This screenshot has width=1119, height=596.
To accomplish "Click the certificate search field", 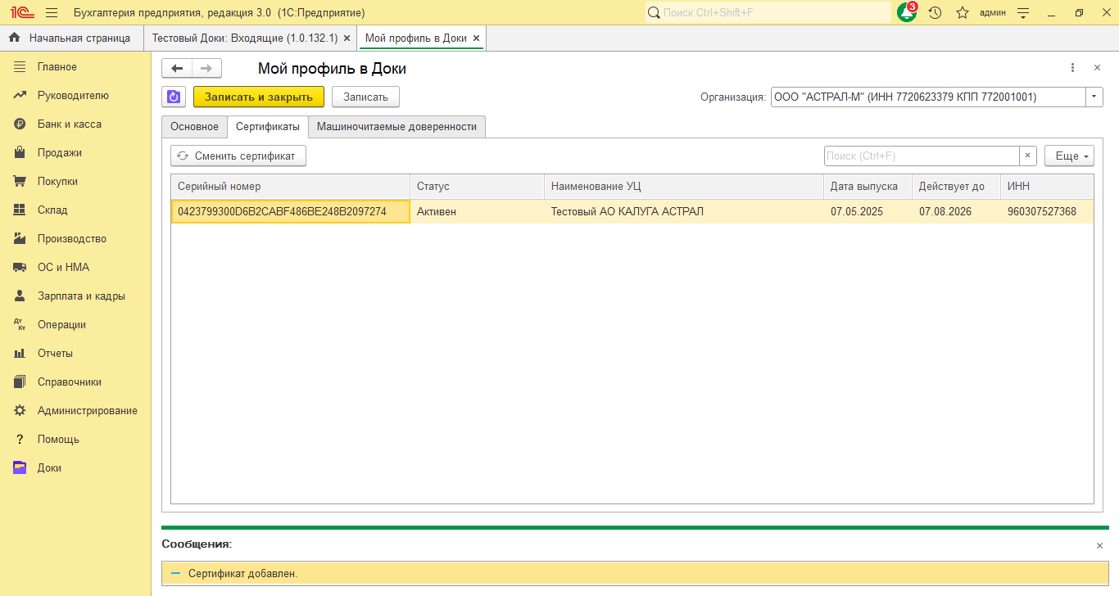I will coord(921,156).
